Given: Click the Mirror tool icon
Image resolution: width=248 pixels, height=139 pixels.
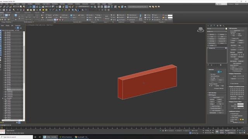Looking at the screenshot, I should [x=92, y=7].
